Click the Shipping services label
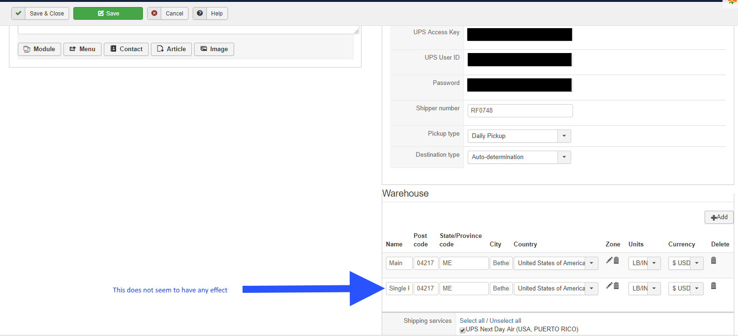The width and height of the screenshot is (738, 336). click(x=427, y=321)
